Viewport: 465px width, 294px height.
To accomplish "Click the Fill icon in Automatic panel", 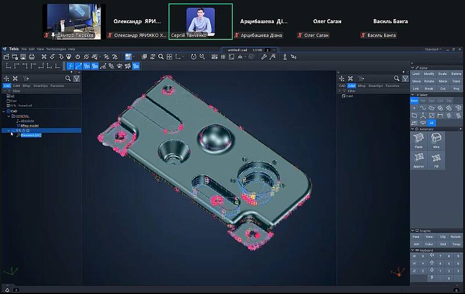I will tap(436, 159).
